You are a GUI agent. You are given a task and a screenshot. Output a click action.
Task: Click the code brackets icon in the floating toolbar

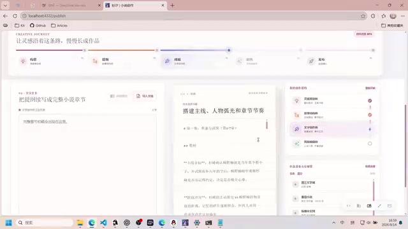point(349,205)
